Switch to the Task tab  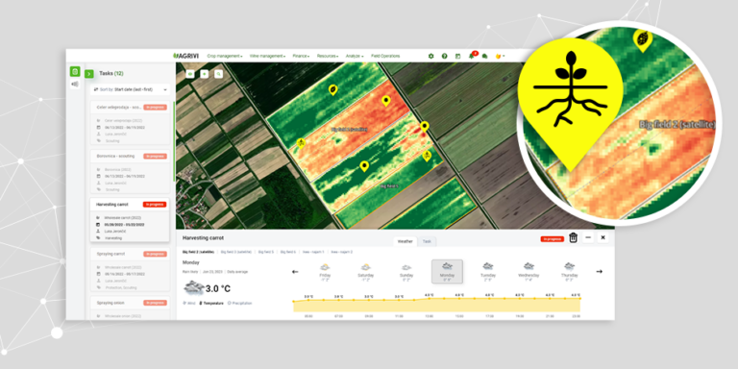tap(427, 241)
